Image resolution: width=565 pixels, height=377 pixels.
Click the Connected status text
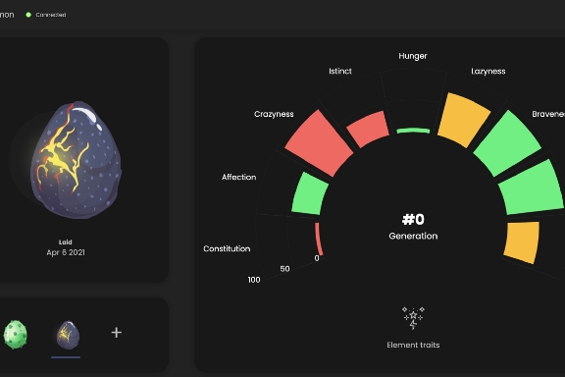51,15
